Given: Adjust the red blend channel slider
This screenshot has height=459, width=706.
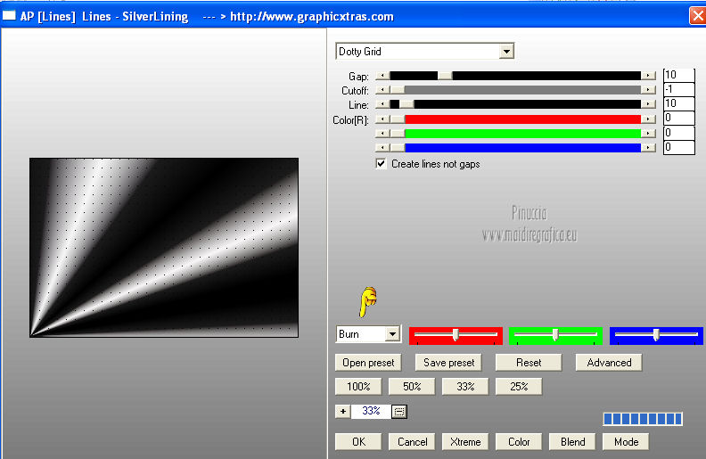Looking at the screenshot, I should 456,335.
